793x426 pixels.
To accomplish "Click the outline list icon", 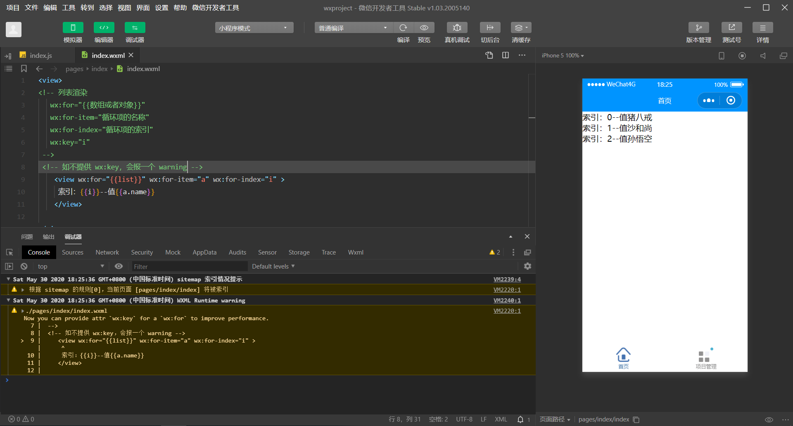I will pyautogui.click(x=8, y=69).
